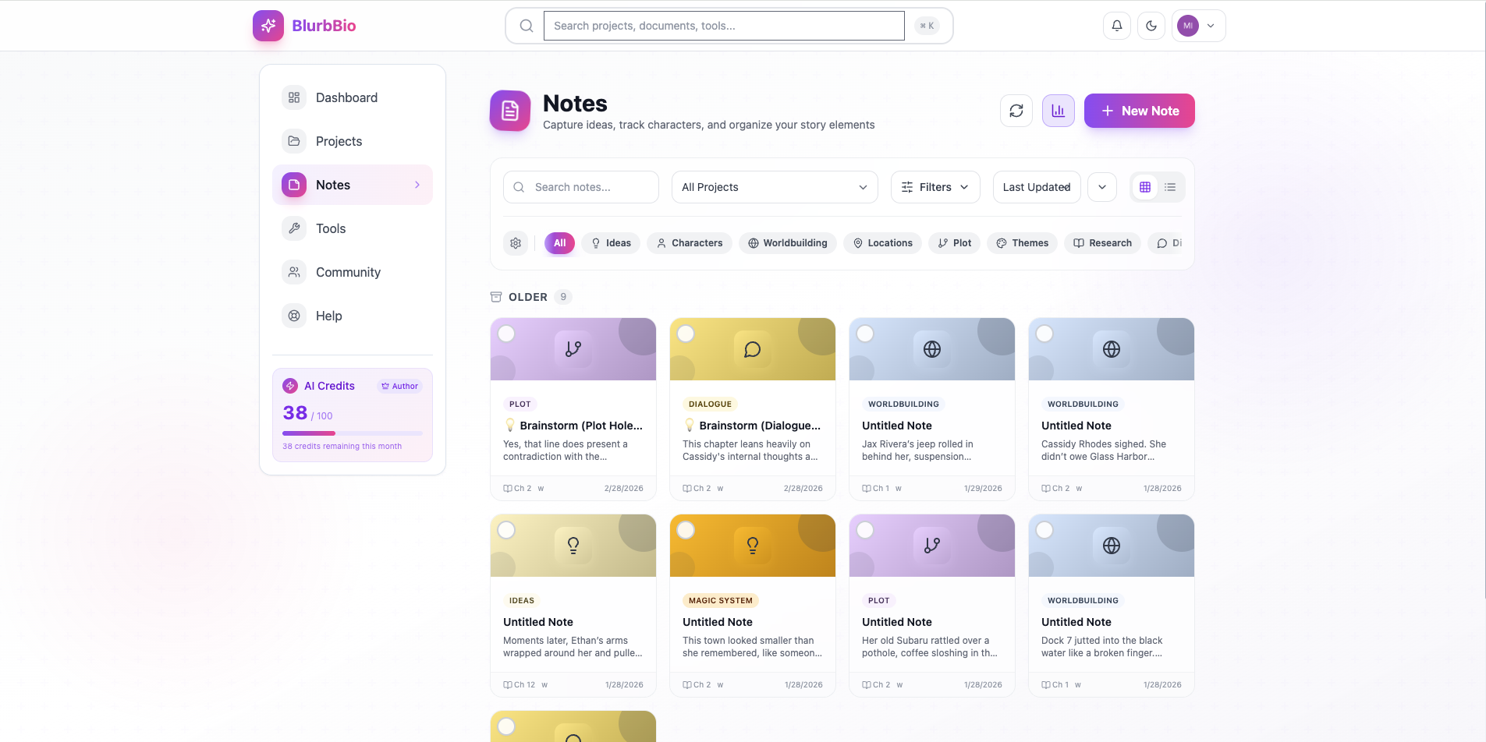Click the Search notes field
The height and width of the screenshot is (742, 1486).
tap(581, 187)
